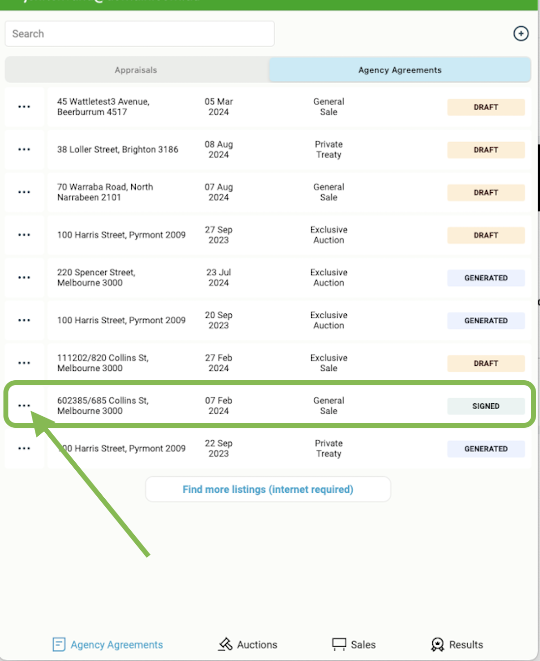
Task: Click the SIGNED status badge
Action: 486,406
